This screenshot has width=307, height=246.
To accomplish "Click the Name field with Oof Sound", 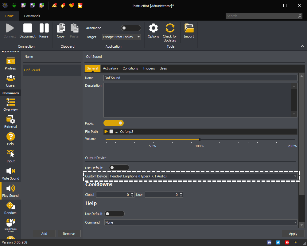I will (x=200, y=78).
